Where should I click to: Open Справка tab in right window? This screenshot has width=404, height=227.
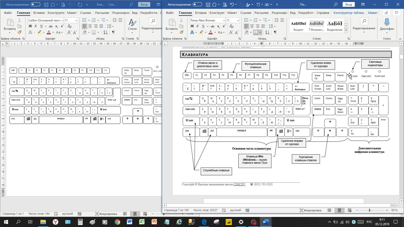click(x=323, y=13)
